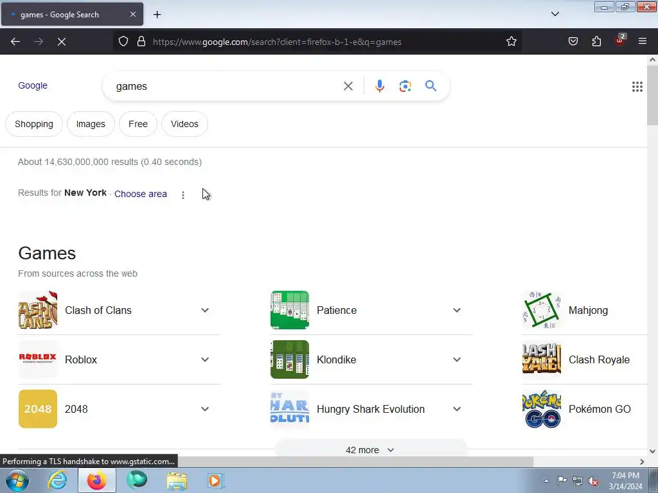Open Firefox application menu
The image size is (658, 493).
pos(643,42)
